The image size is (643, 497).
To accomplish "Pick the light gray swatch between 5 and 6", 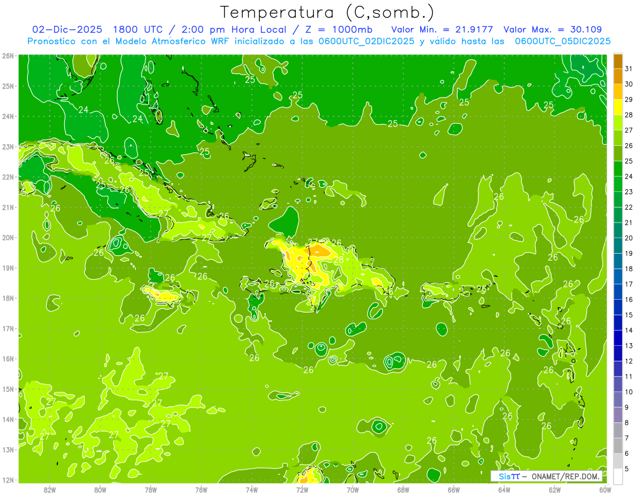I will (618, 461).
